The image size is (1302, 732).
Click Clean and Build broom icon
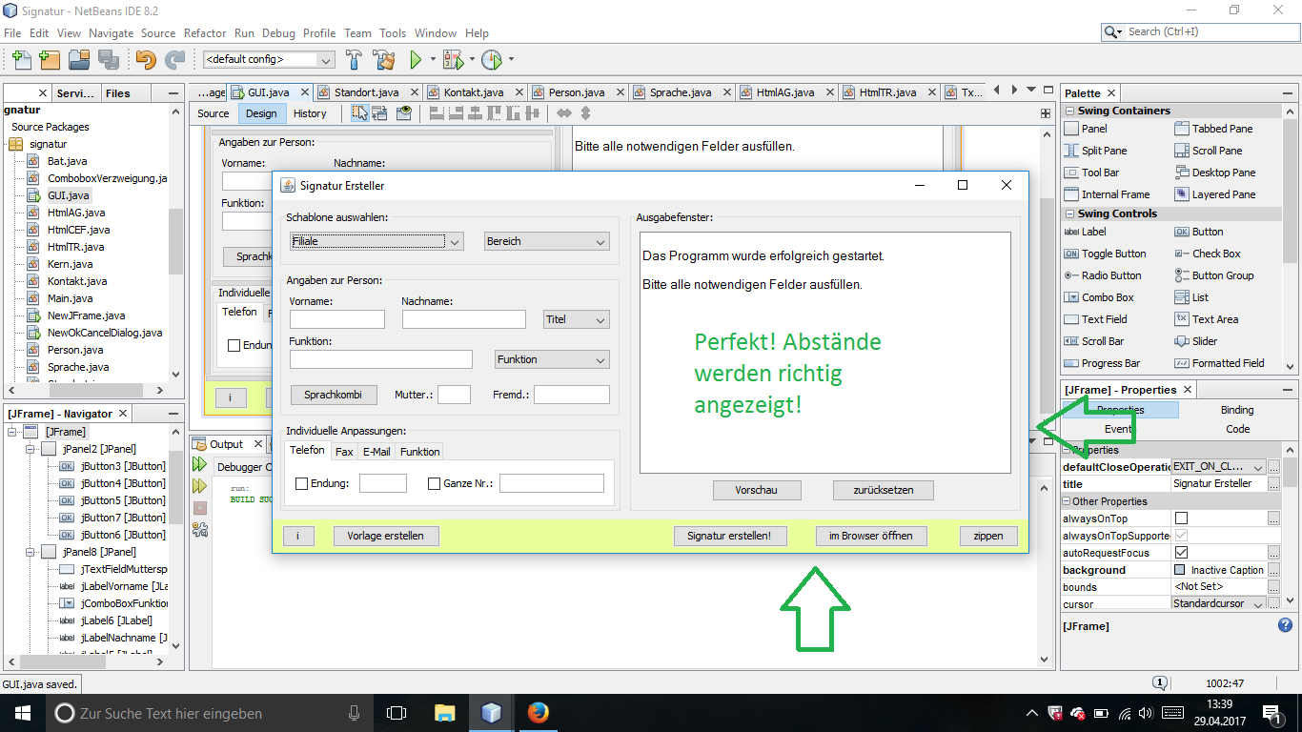coord(384,59)
